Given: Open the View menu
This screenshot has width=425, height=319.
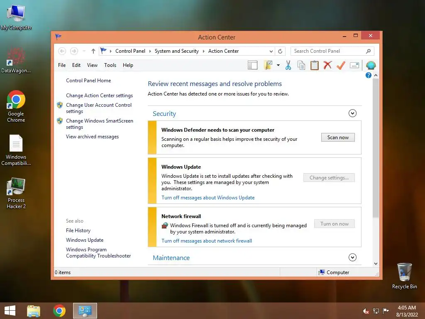Looking at the screenshot, I should tap(92, 65).
